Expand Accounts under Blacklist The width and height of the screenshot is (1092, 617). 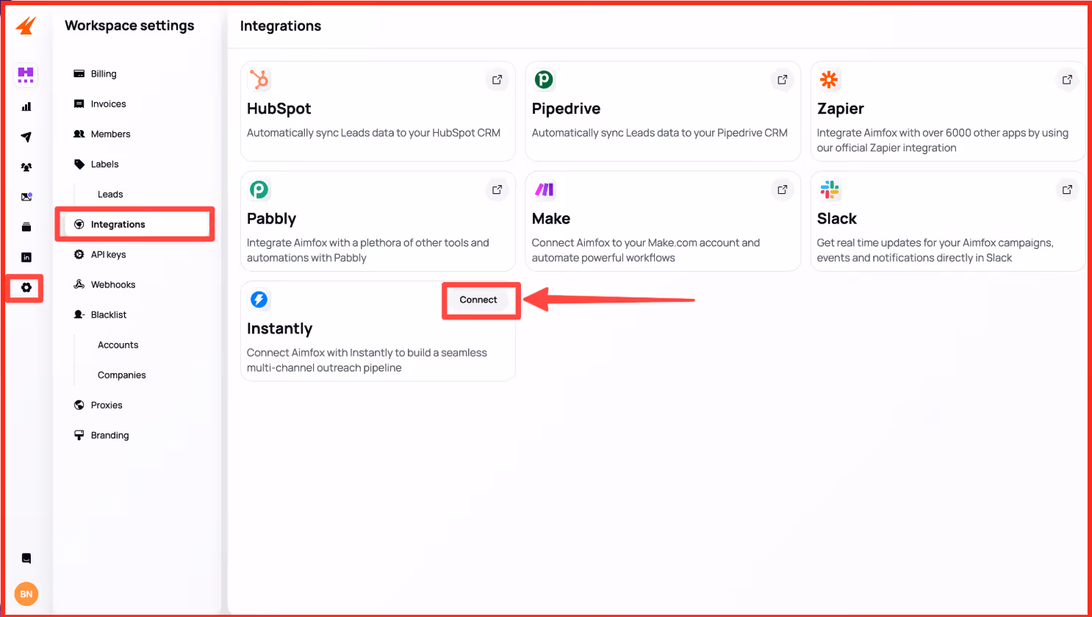click(118, 344)
